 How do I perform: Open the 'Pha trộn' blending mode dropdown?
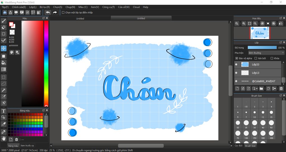(266, 53)
